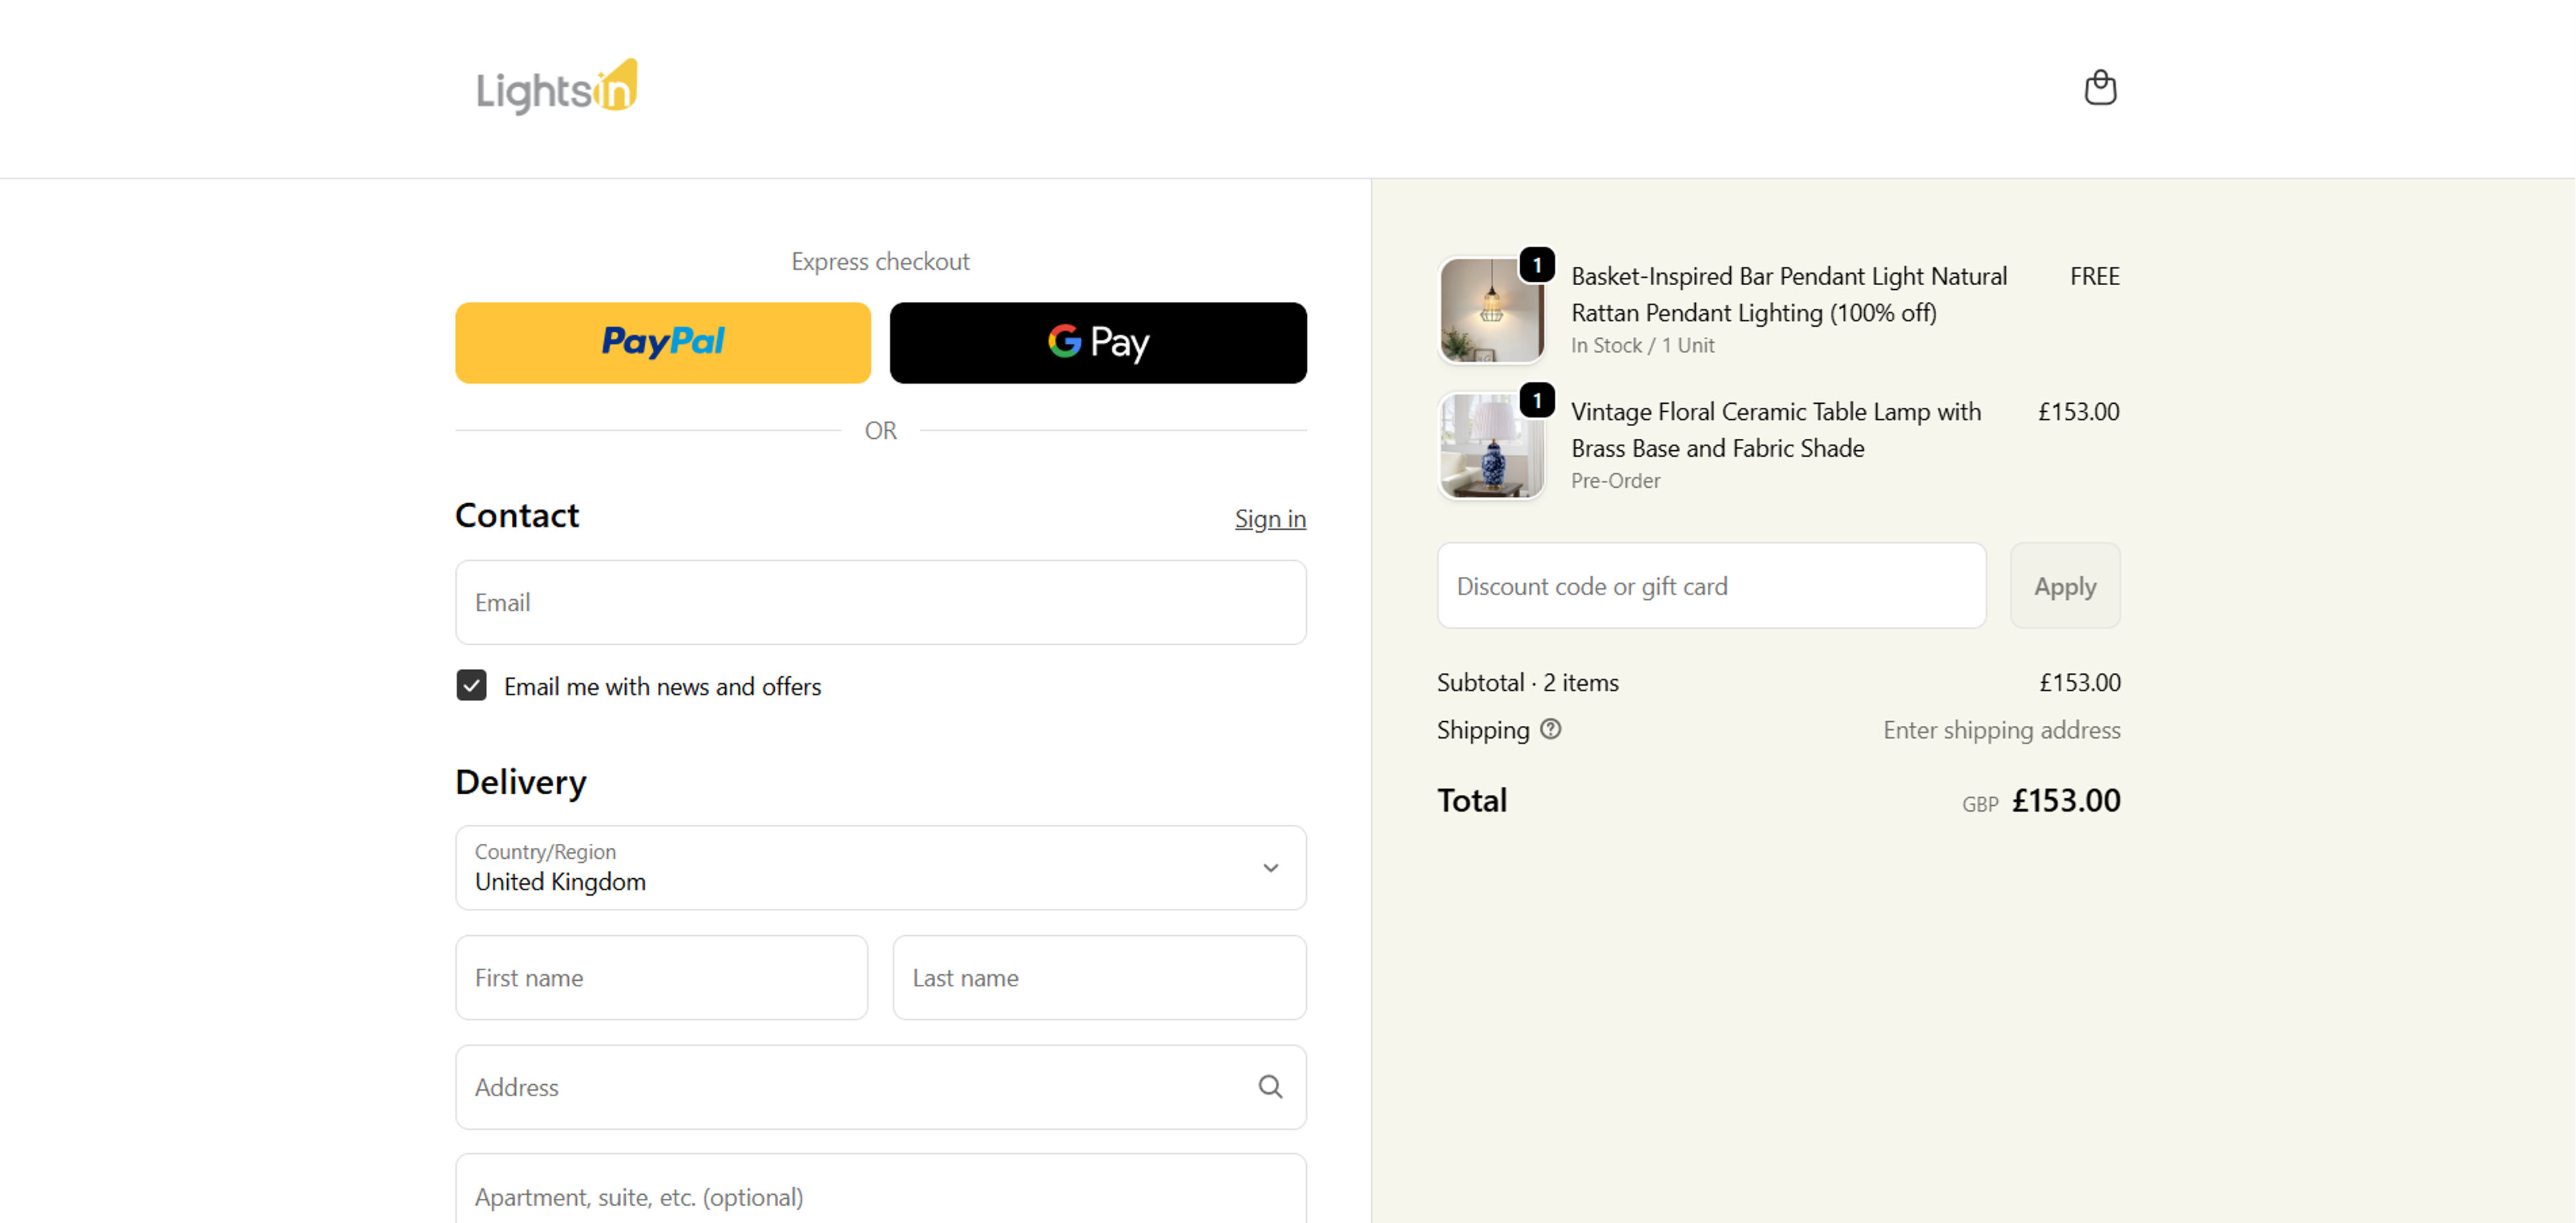Checkout with the PayPal express button
This screenshot has width=2576, height=1223.
tap(662, 343)
